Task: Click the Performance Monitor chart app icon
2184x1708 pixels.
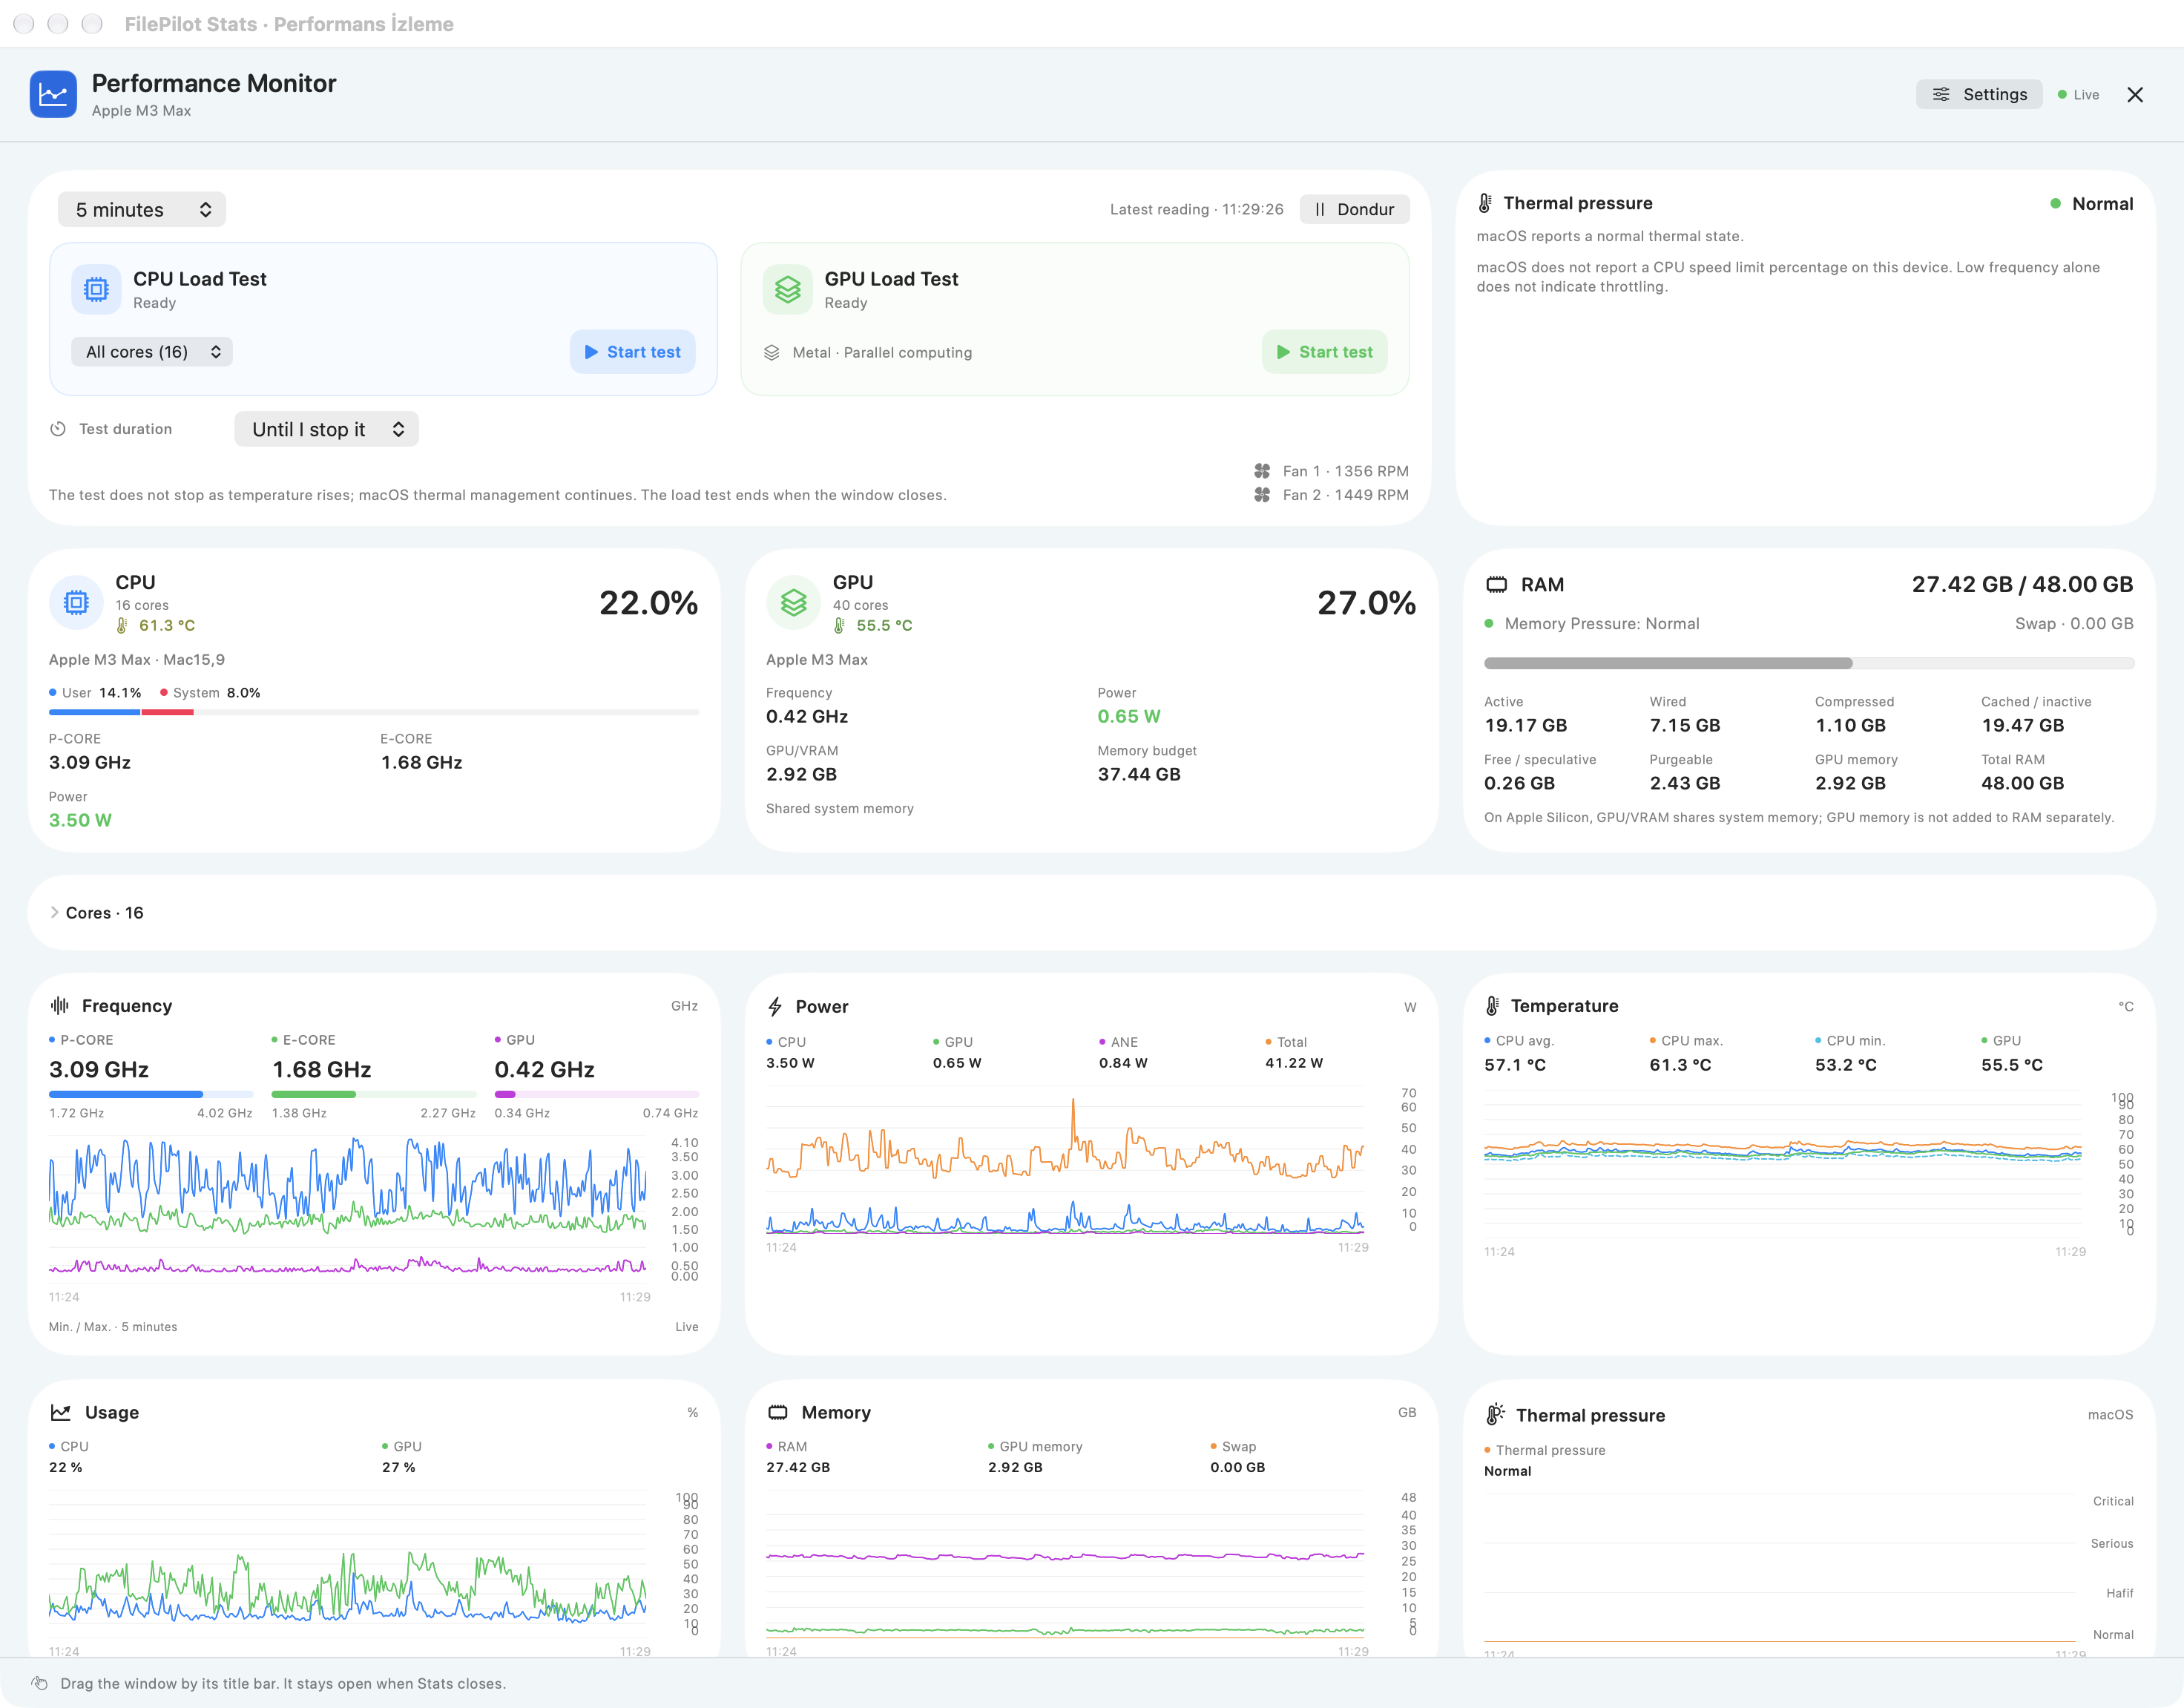Action: pos(53,94)
